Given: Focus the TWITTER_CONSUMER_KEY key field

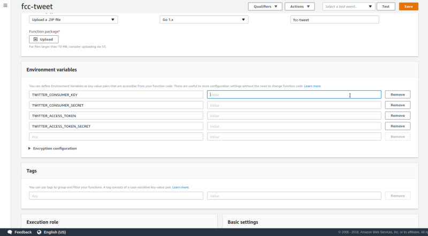Looking at the screenshot, I should (x=116, y=95).
